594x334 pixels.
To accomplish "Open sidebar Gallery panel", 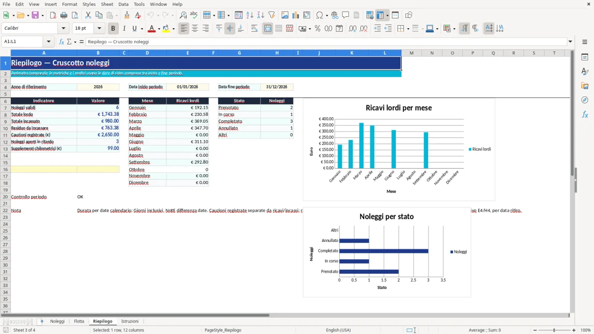I will click(x=585, y=86).
